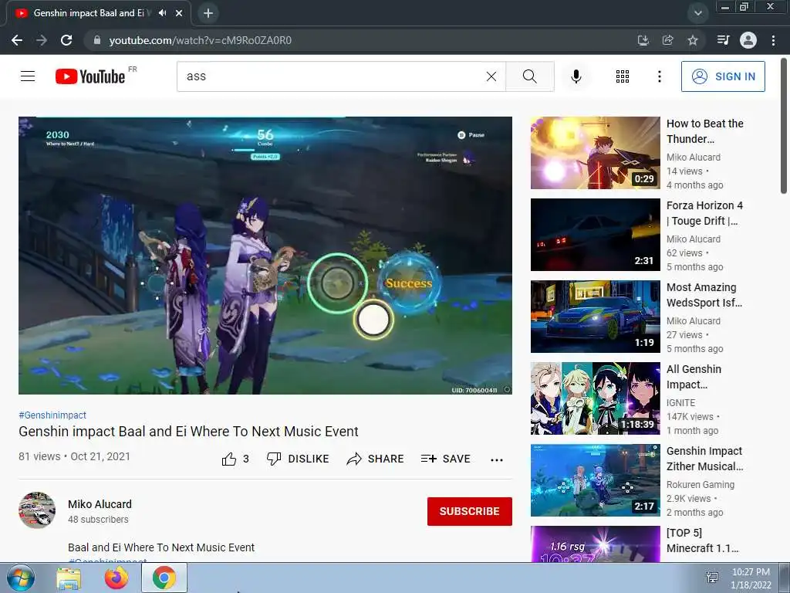Open Chrome profile avatar

(748, 40)
